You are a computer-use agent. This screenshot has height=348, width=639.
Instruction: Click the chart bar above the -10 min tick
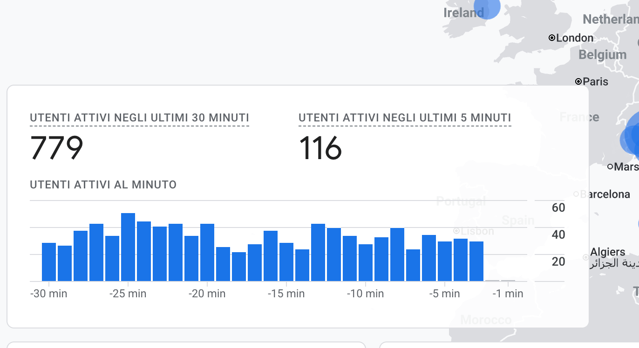[x=366, y=262]
